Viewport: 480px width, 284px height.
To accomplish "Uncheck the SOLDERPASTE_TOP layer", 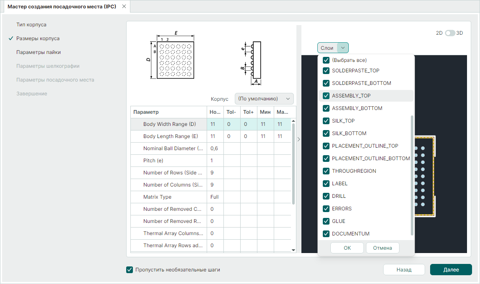I will tap(326, 71).
